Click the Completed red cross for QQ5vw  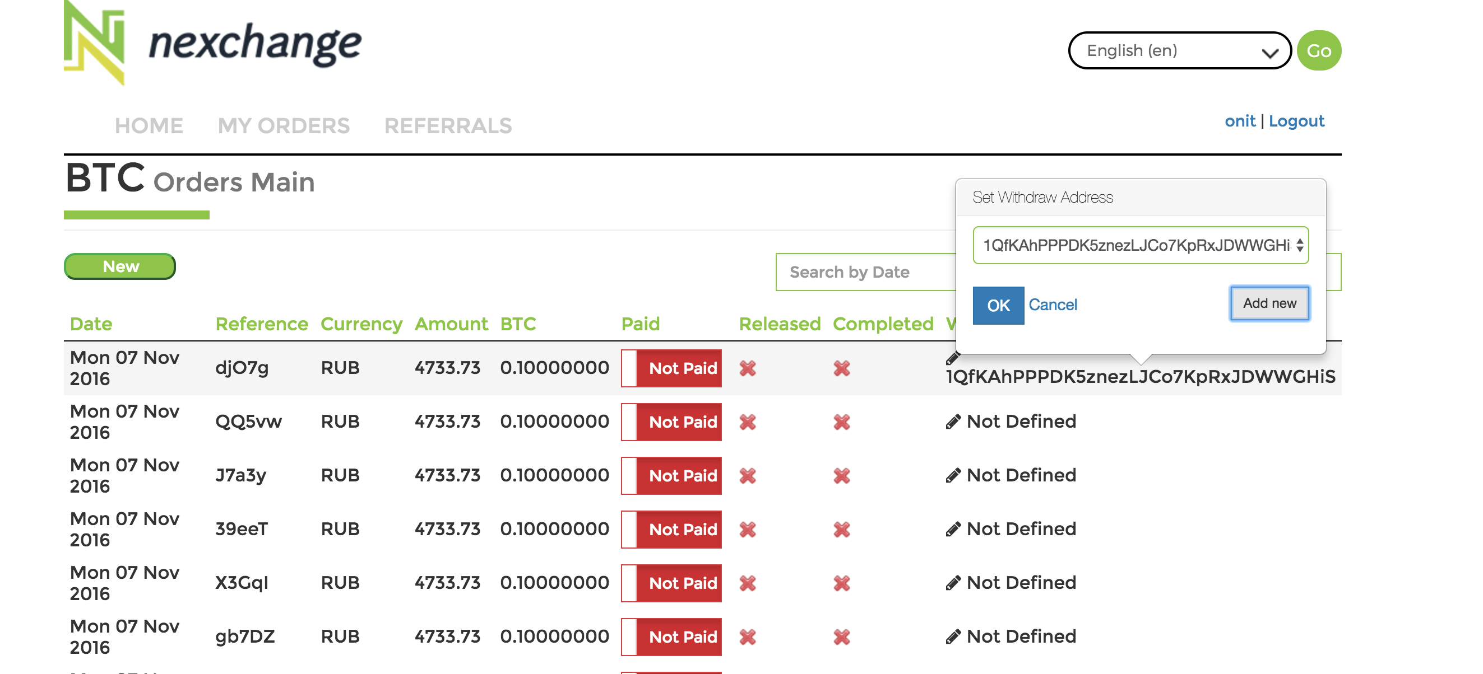pos(842,422)
